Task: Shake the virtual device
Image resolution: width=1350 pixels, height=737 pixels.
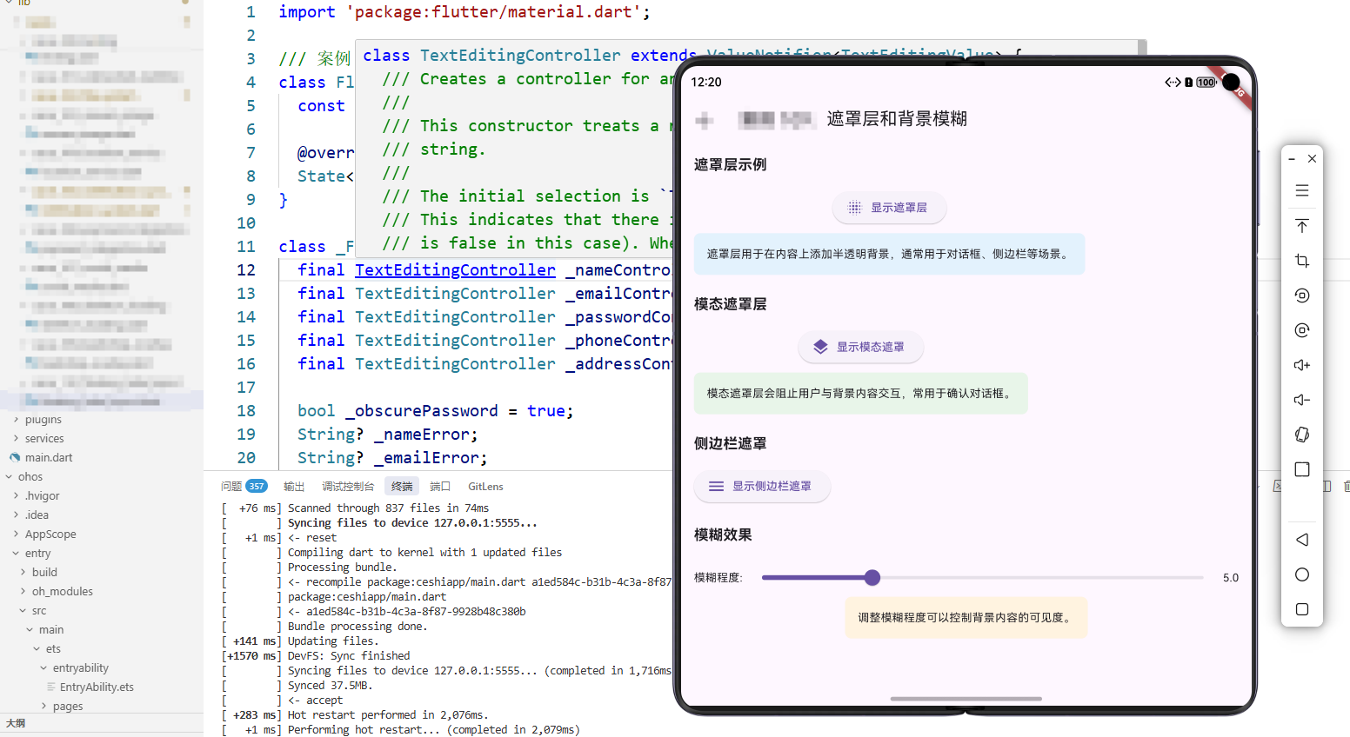Action: click(1302, 435)
